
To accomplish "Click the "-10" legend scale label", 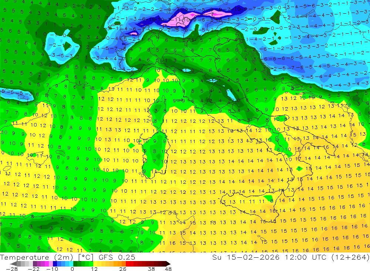I will coord(52,269).
